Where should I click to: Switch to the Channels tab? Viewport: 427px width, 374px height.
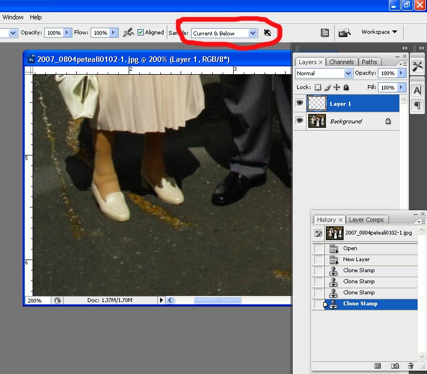coord(341,62)
